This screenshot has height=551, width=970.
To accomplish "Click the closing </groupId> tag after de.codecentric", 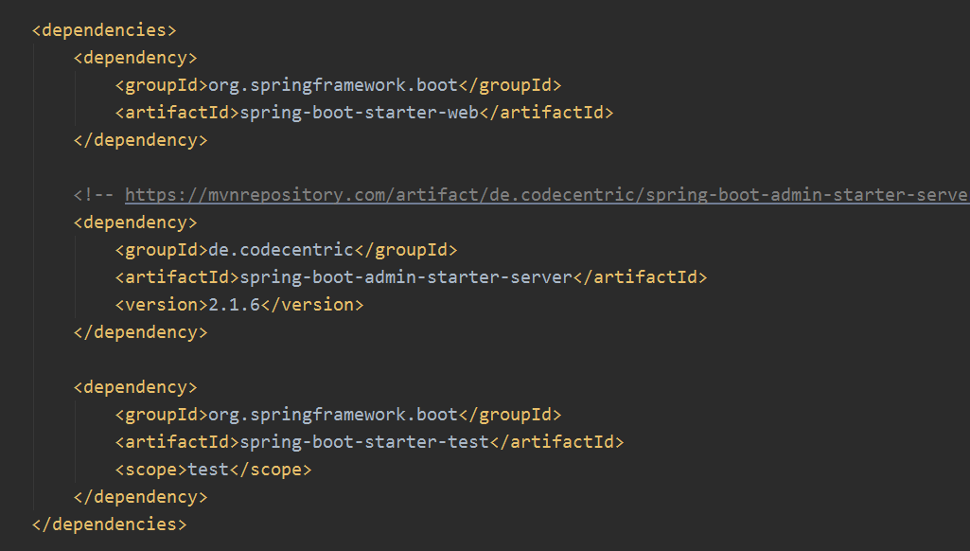I will coord(406,250).
